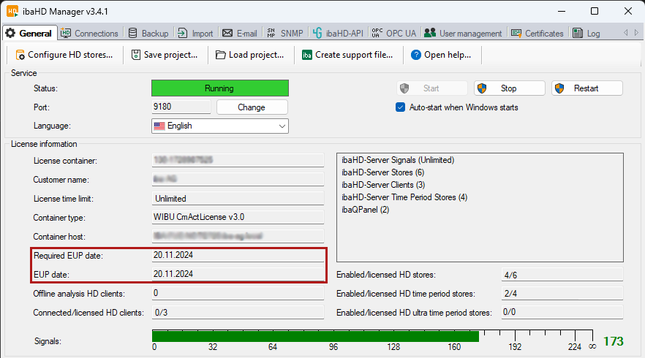
Task: Open the Certificates tab
Action: click(x=537, y=34)
